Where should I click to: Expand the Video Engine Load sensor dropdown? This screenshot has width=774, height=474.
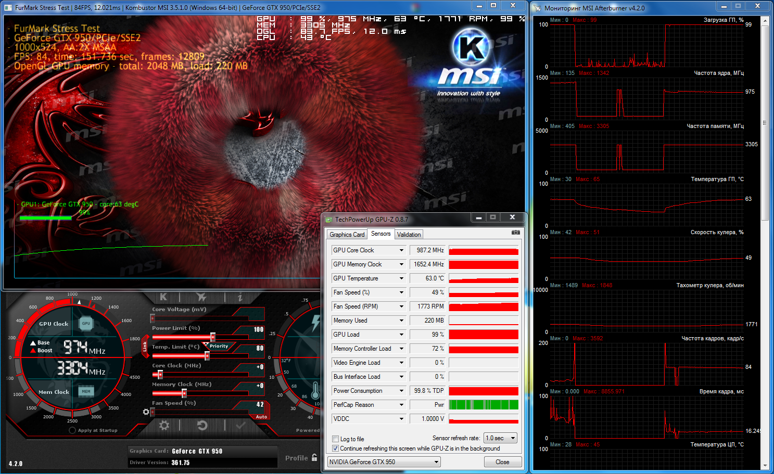pyautogui.click(x=401, y=363)
